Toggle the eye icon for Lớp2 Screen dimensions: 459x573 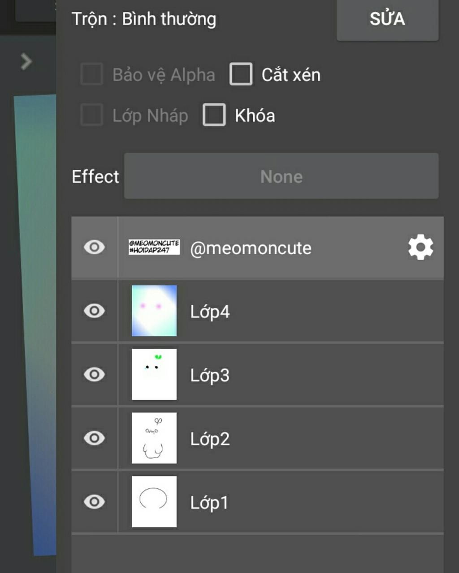point(94,438)
